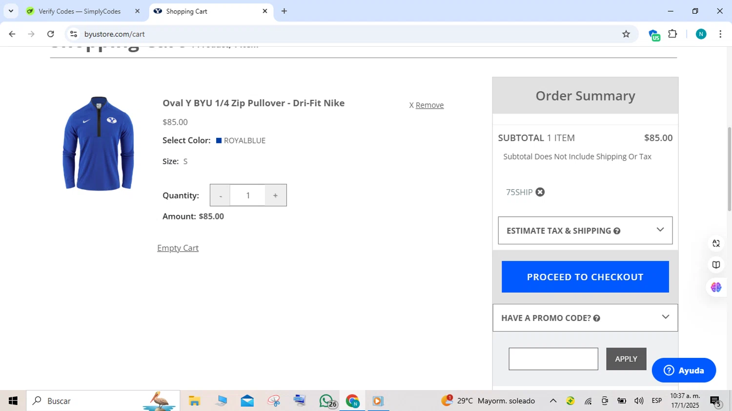
Task: Go back to the previous page
Action: 12,34
